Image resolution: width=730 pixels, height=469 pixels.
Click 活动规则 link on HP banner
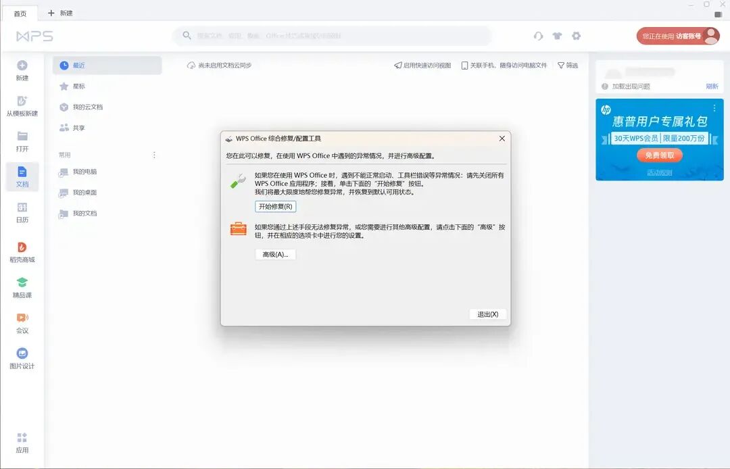(x=659, y=172)
